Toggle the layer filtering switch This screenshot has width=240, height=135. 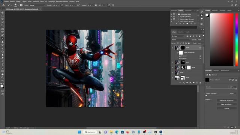pos(203,36)
